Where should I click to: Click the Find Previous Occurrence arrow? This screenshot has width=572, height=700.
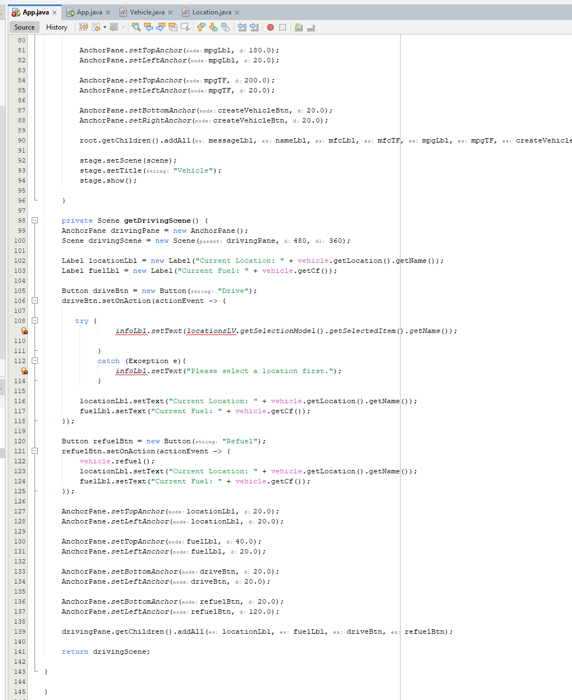pyautogui.click(x=149, y=27)
